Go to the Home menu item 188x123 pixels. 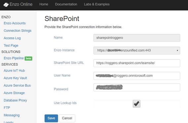coord(44,4)
